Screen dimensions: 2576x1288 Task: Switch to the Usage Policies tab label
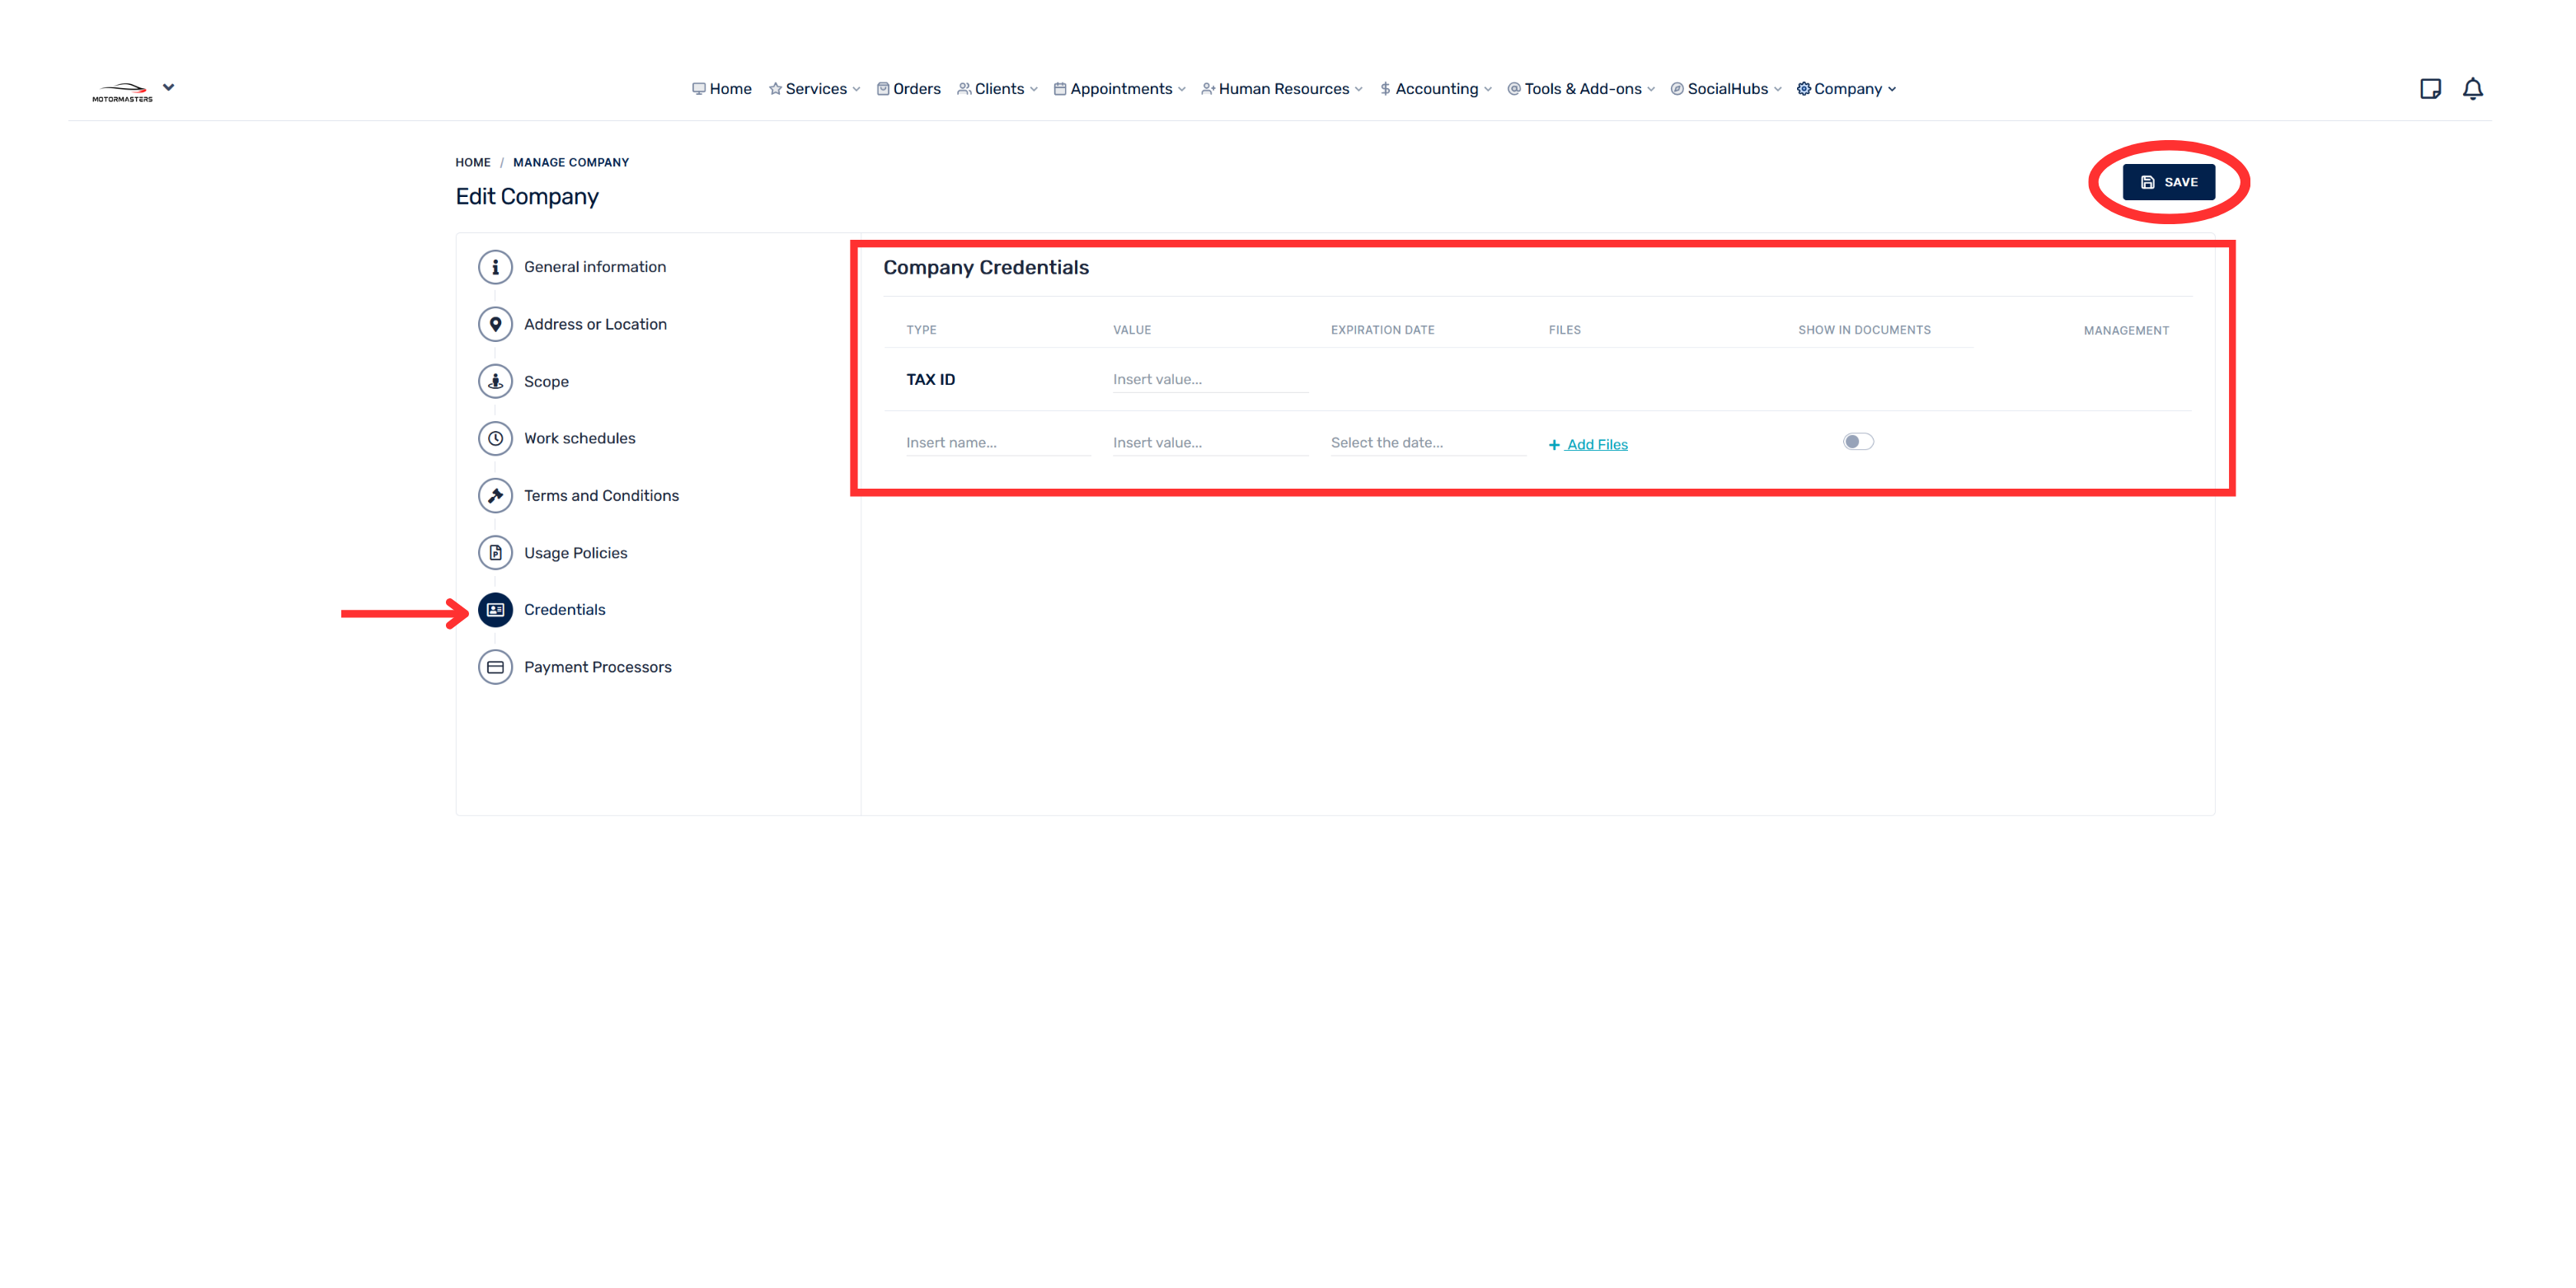(x=575, y=552)
